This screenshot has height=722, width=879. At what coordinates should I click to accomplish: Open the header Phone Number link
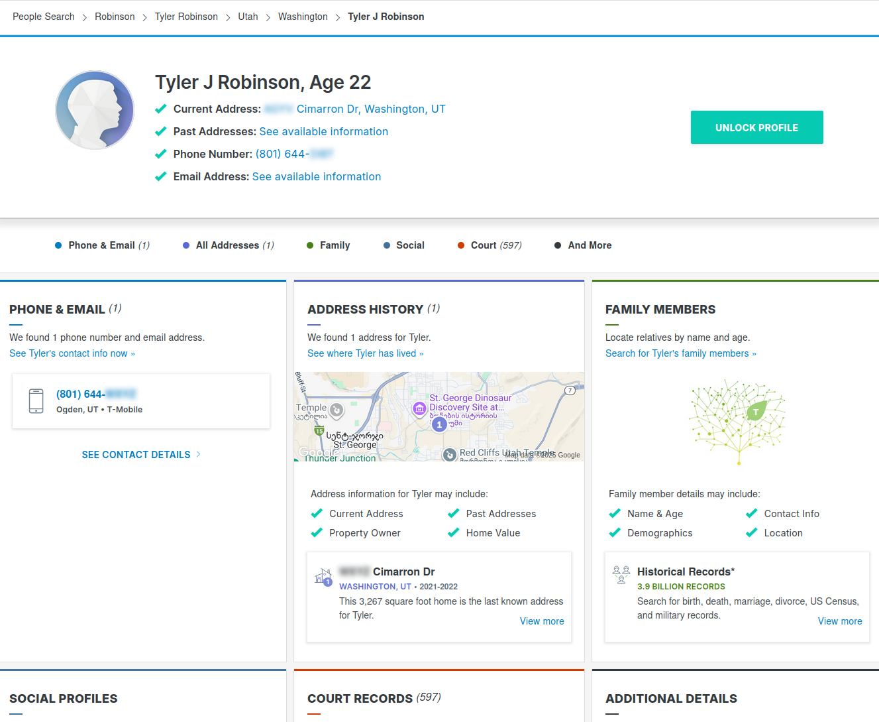(x=294, y=154)
